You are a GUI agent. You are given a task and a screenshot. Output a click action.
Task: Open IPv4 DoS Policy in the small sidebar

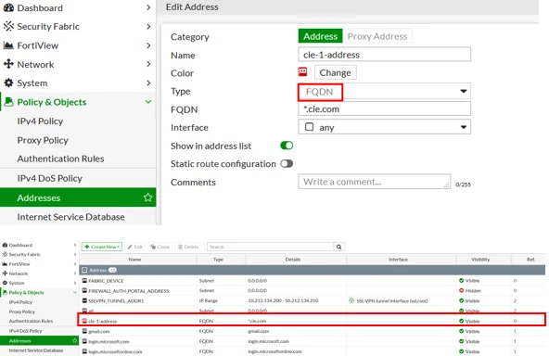click(25, 331)
